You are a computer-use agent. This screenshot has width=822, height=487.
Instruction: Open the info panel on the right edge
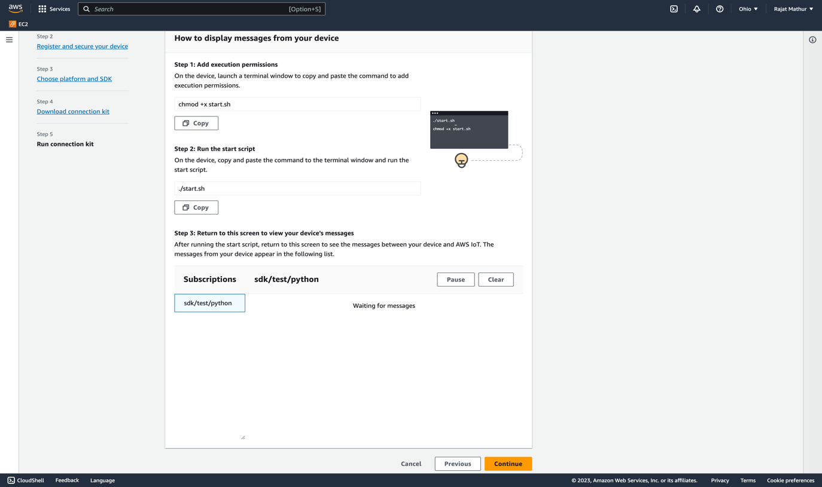(x=812, y=39)
